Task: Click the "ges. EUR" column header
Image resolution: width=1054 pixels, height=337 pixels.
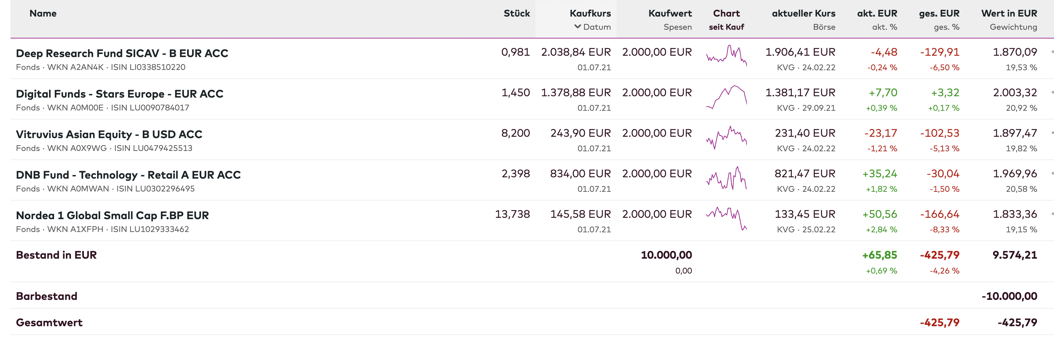Action: [939, 14]
